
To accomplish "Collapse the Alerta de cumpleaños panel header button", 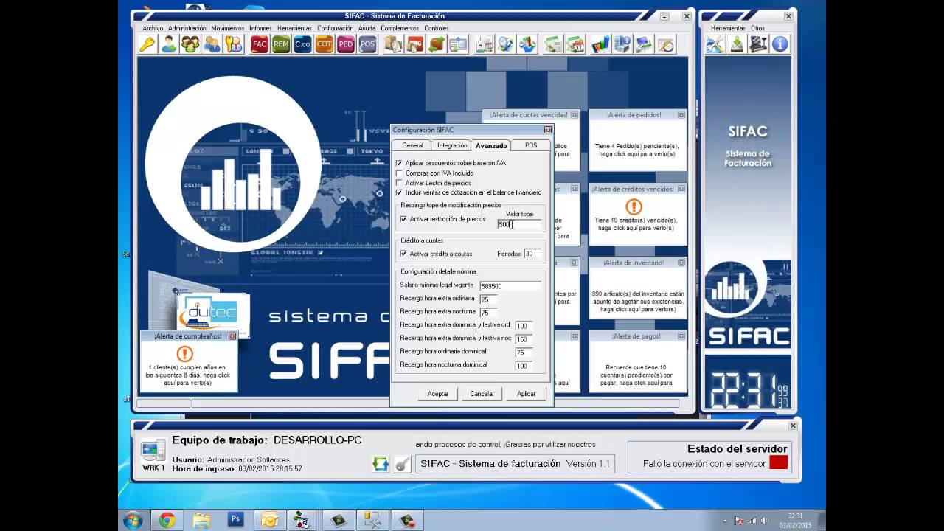I will click(232, 336).
